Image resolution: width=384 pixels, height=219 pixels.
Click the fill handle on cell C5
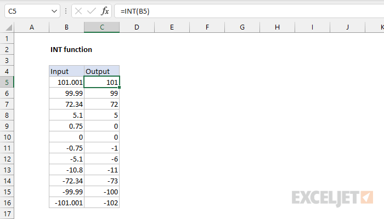point(119,88)
